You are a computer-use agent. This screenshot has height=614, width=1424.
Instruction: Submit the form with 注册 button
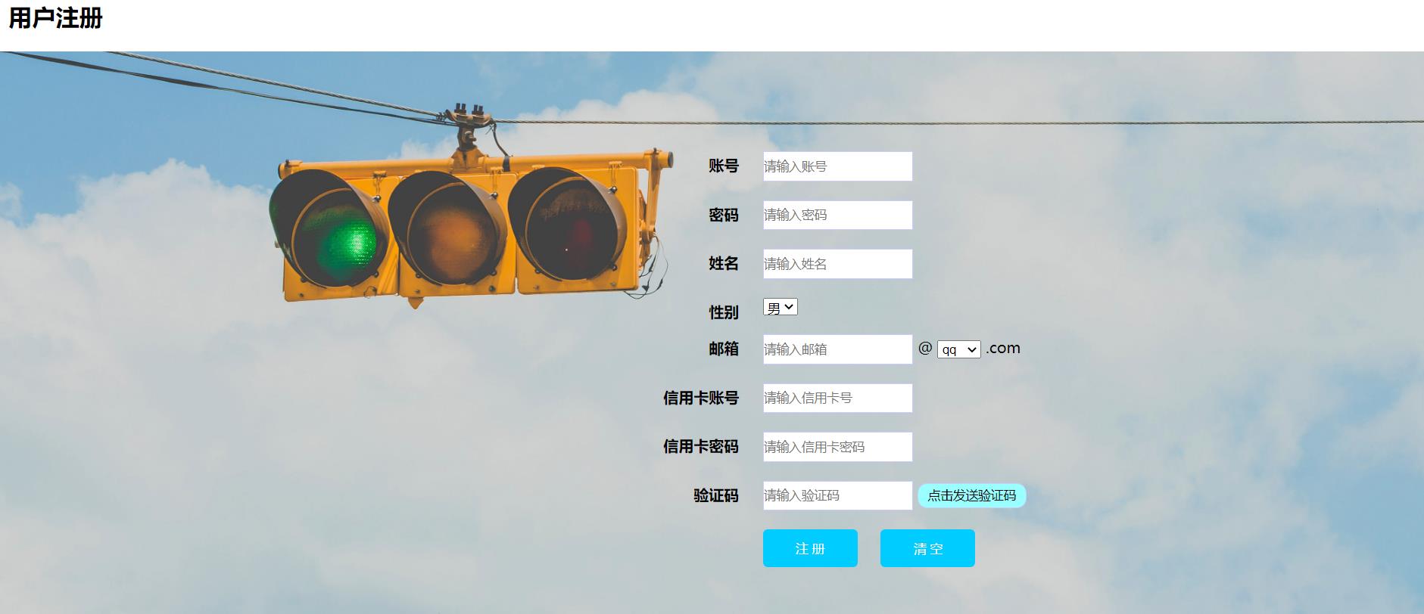[x=810, y=548]
